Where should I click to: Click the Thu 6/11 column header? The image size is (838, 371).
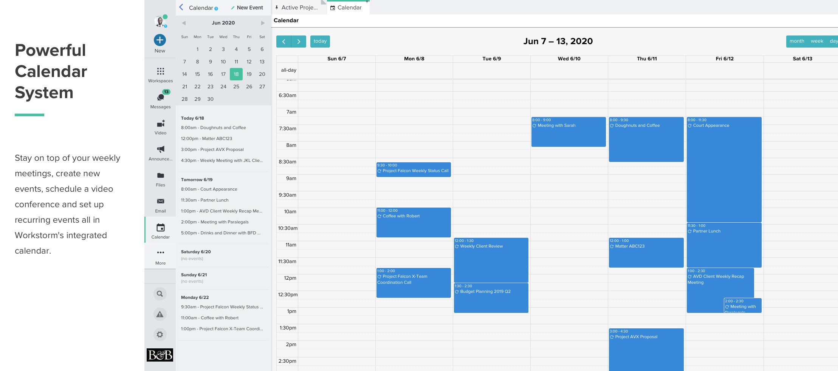tap(647, 59)
